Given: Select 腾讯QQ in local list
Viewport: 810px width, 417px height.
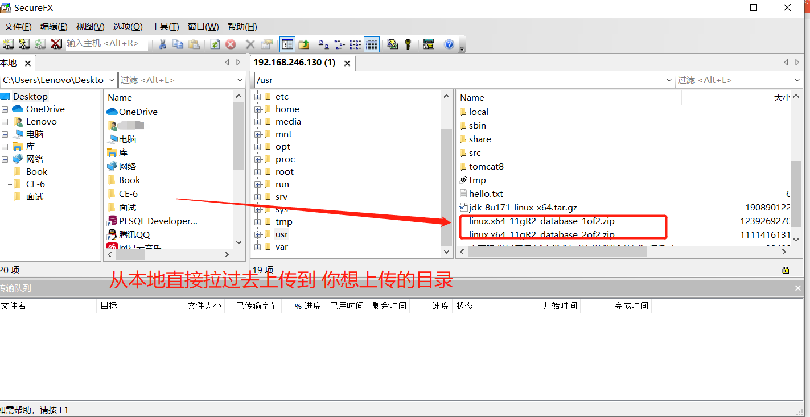Looking at the screenshot, I should [134, 235].
